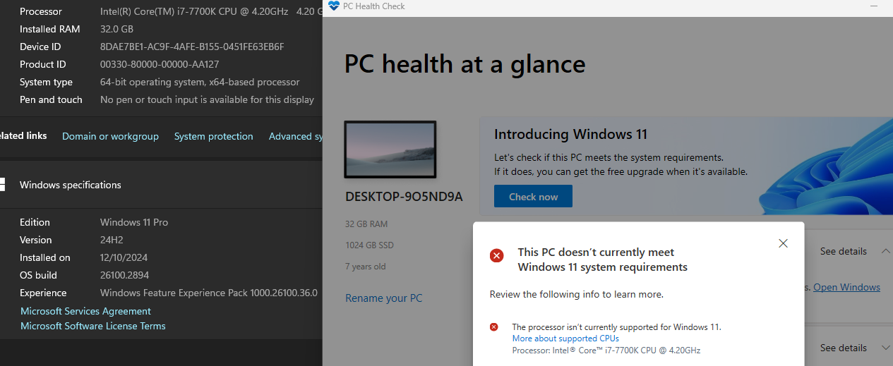Click the Edition value Windows 11 Pro

pos(134,222)
